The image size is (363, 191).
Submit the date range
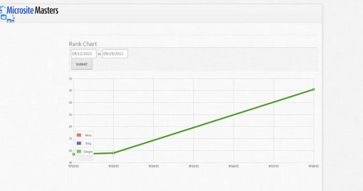click(82, 64)
